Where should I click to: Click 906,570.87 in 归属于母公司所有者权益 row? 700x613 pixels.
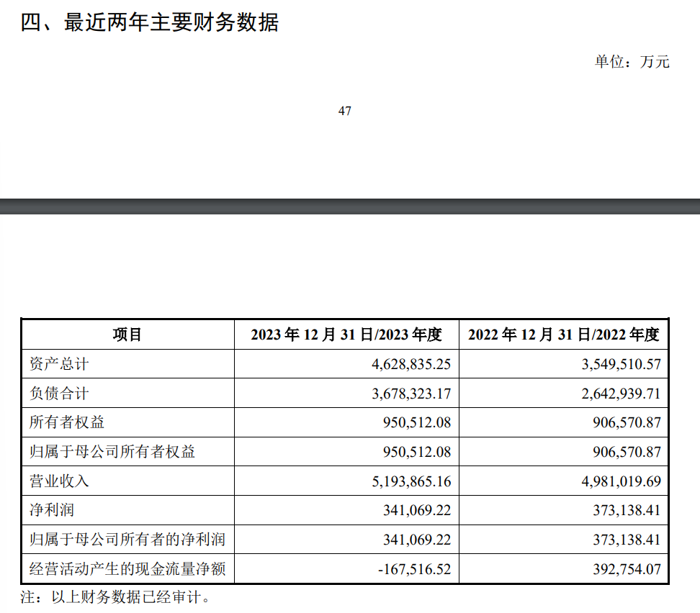(627, 452)
